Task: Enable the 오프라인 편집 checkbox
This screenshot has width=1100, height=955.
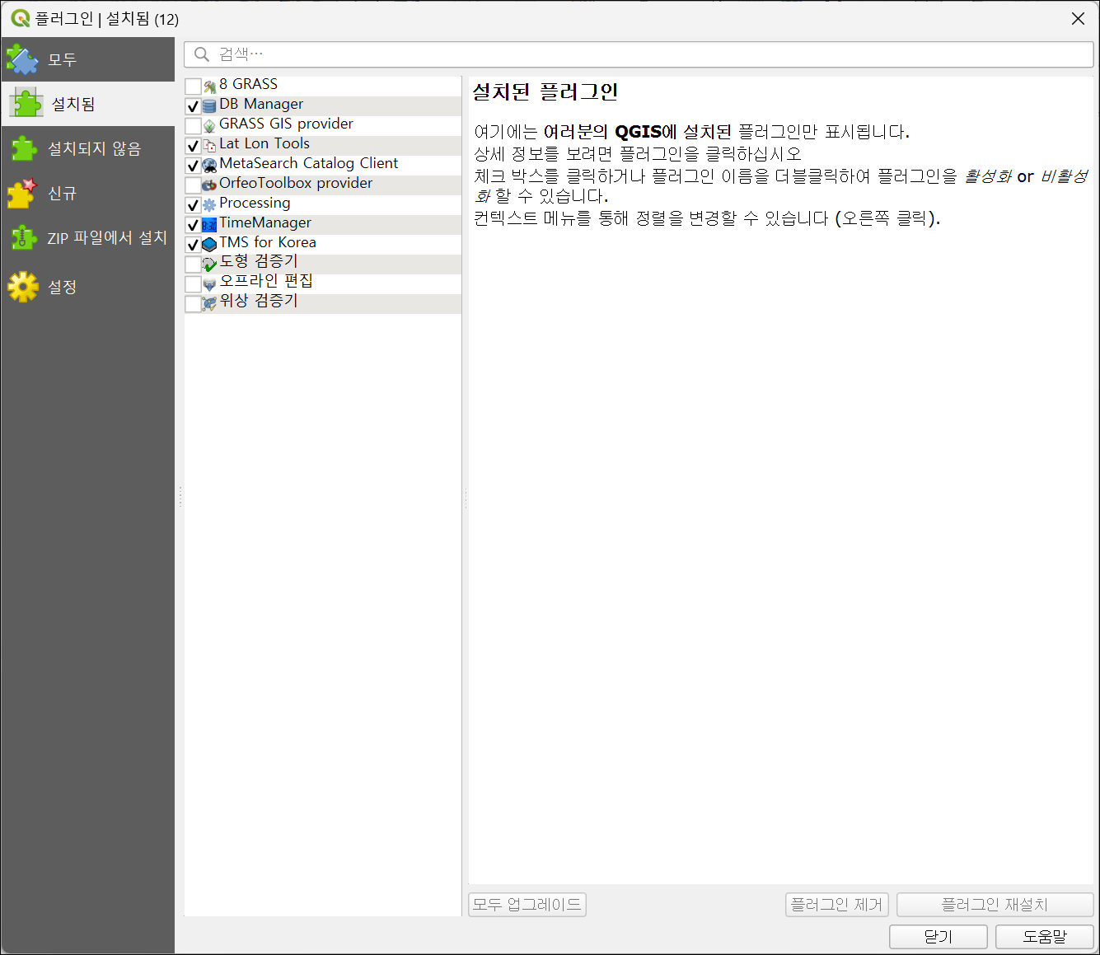Action: pyautogui.click(x=194, y=284)
